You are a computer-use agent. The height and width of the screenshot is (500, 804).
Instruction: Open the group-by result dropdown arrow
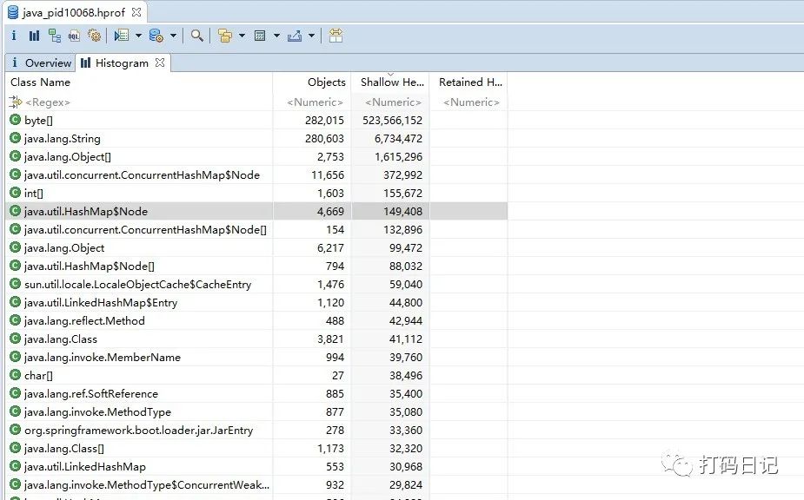click(242, 36)
